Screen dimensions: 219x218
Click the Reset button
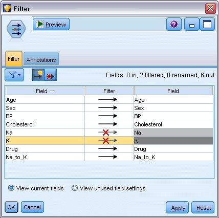click(203, 207)
